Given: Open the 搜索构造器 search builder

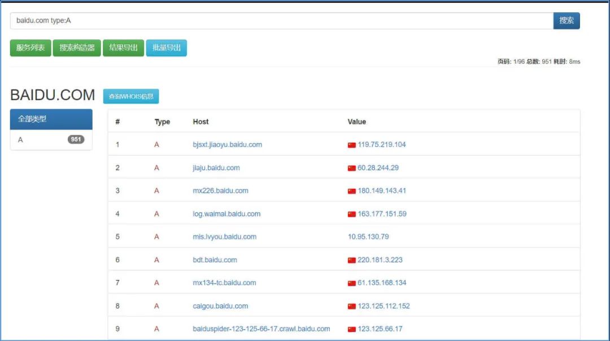Looking at the screenshot, I should coord(77,48).
